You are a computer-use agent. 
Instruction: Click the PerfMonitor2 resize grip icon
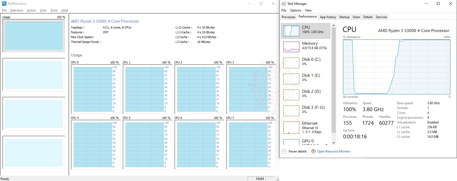point(277,179)
